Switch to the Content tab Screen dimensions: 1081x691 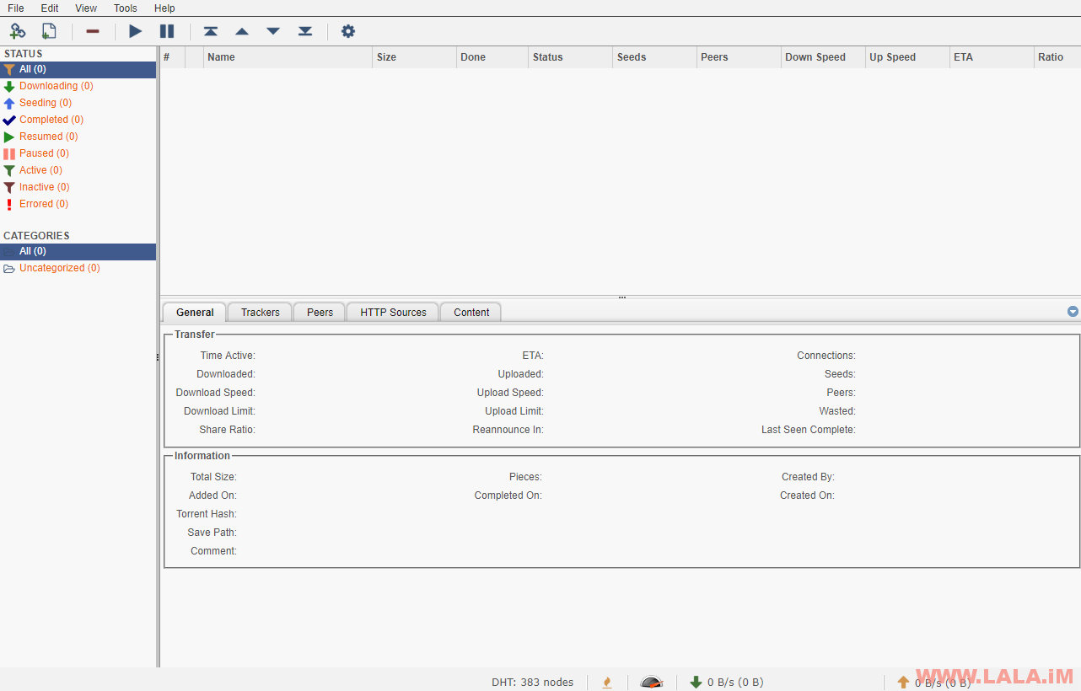click(471, 313)
